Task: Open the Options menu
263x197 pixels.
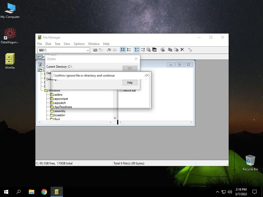Action: click(x=79, y=44)
